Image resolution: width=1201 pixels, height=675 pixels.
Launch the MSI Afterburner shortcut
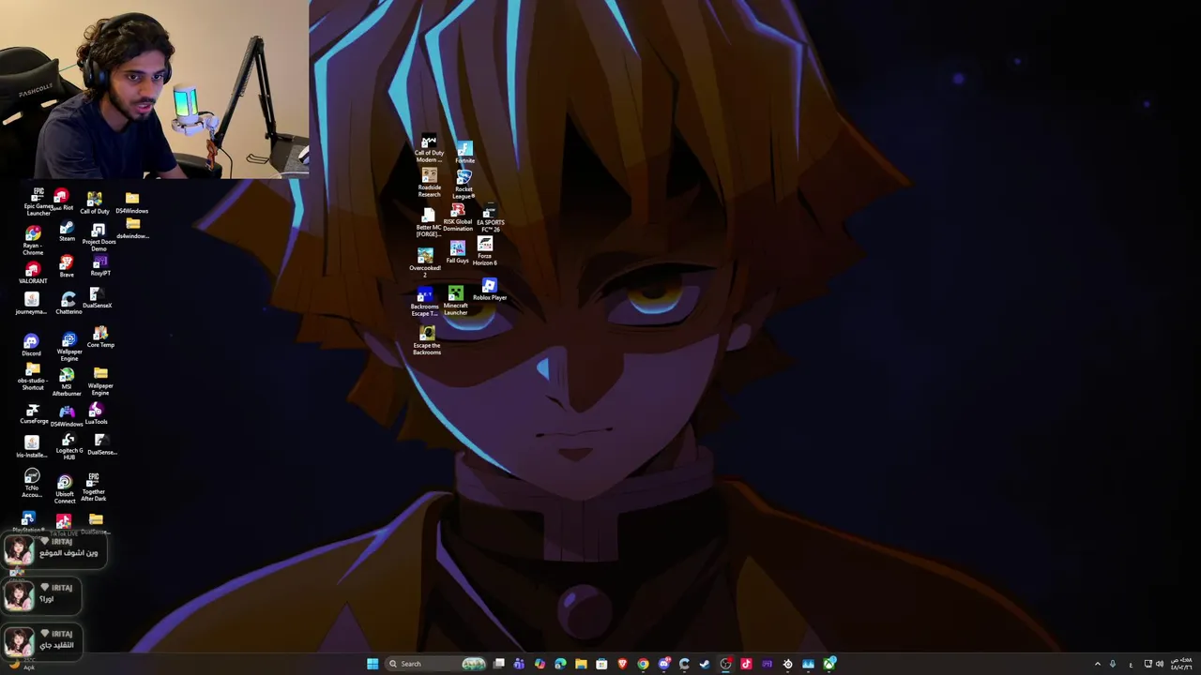pyautogui.click(x=67, y=382)
